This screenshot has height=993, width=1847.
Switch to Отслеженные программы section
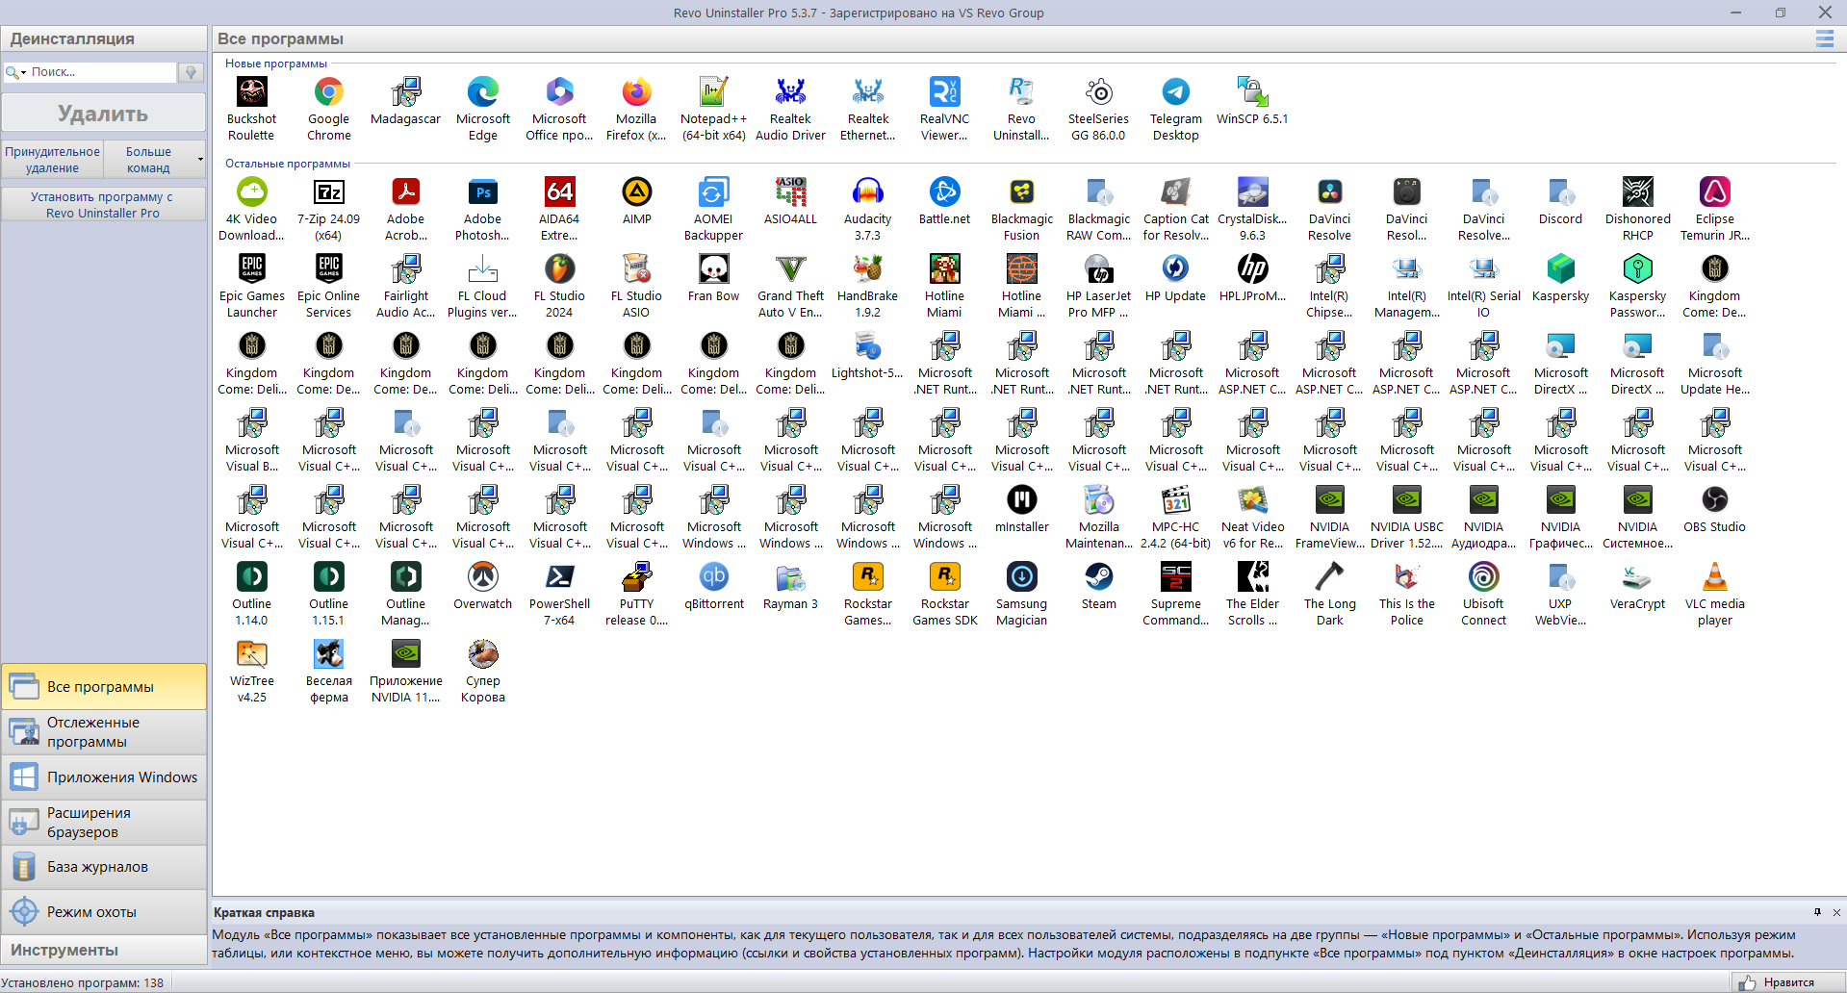point(103,732)
